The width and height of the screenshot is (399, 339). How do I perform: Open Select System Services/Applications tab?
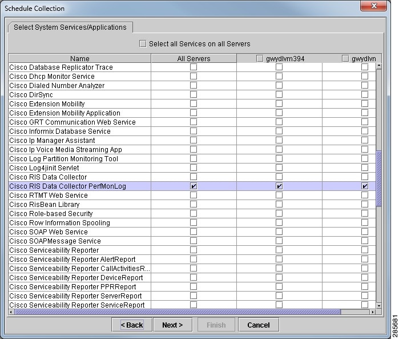pyautogui.click(x=70, y=27)
